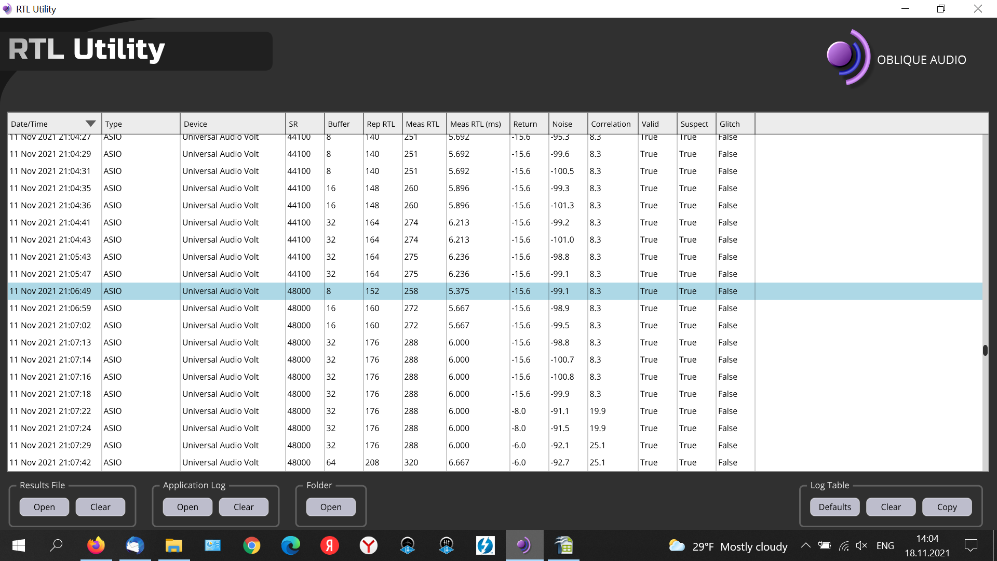Screen dimensions: 997x561
Task: Toggle sort arrow on Date/Time column
Action: pos(90,124)
